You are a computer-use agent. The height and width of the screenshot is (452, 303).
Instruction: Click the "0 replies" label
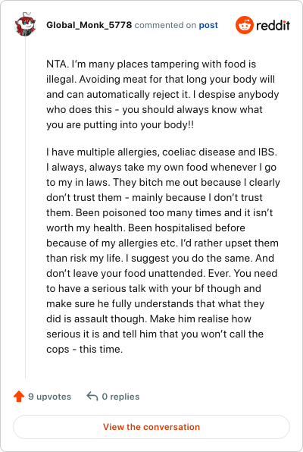tap(120, 397)
